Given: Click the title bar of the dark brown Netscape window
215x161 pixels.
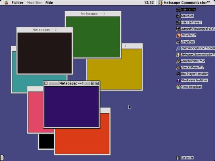Looking at the screenshot, I should (44, 30).
